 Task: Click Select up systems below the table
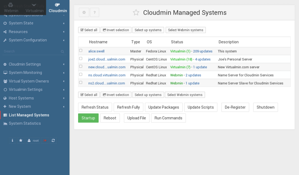(148, 95)
